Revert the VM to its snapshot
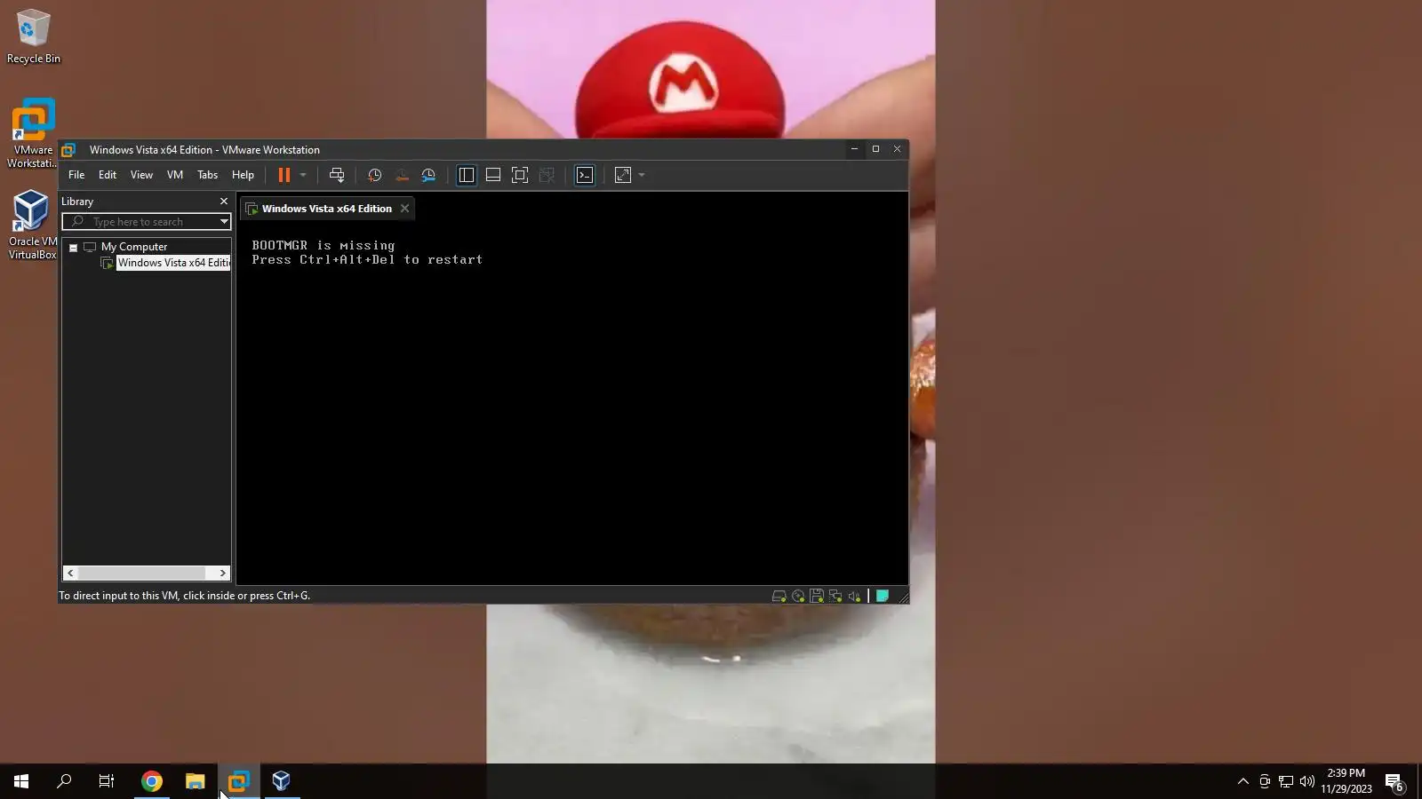 [x=402, y=175]
